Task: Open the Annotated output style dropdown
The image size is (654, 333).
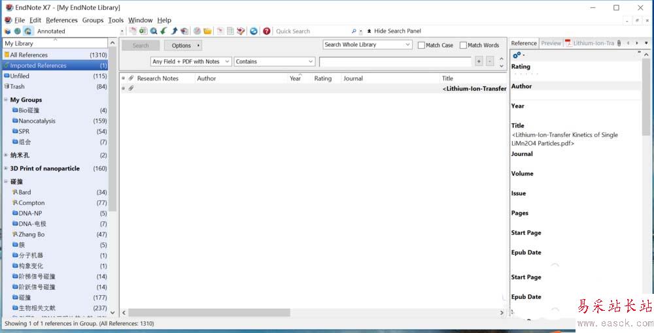Action: coord(122,31)
